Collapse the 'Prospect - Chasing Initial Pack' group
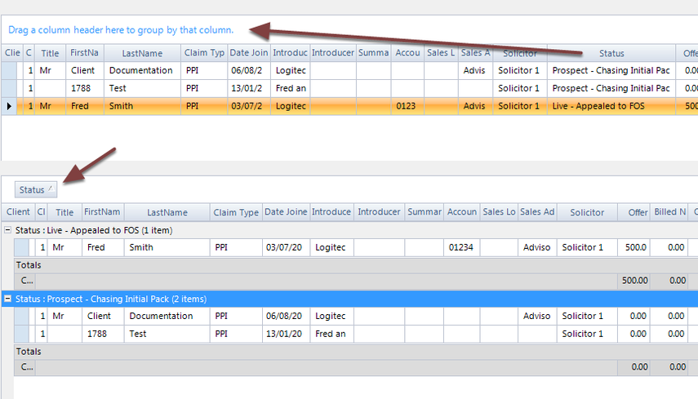 (7, 299)
